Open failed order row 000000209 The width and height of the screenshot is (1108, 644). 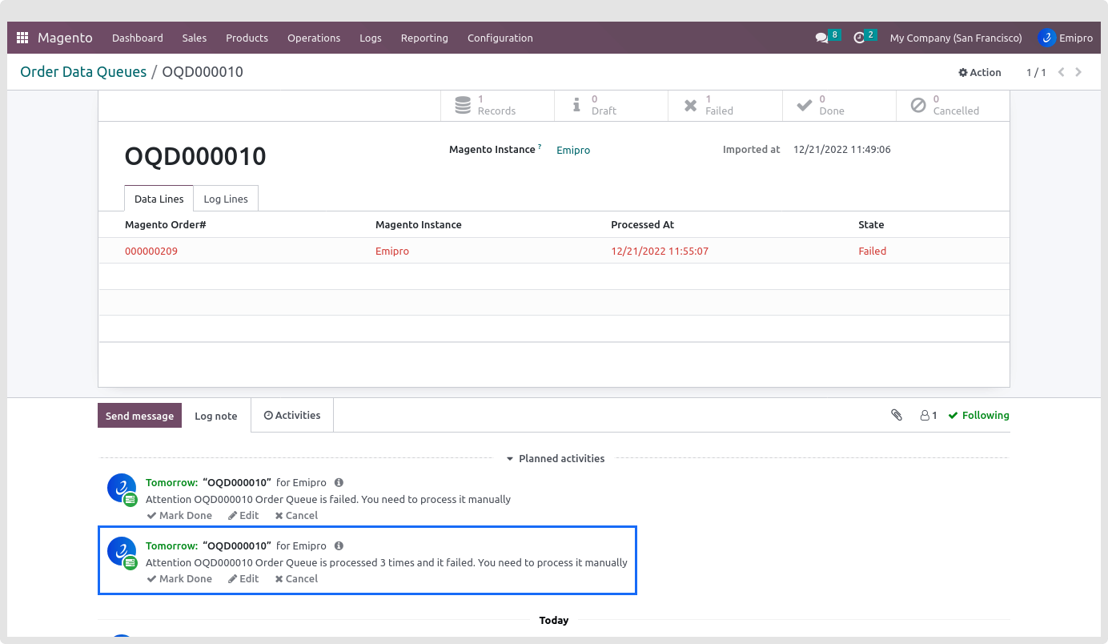[151, 251]
